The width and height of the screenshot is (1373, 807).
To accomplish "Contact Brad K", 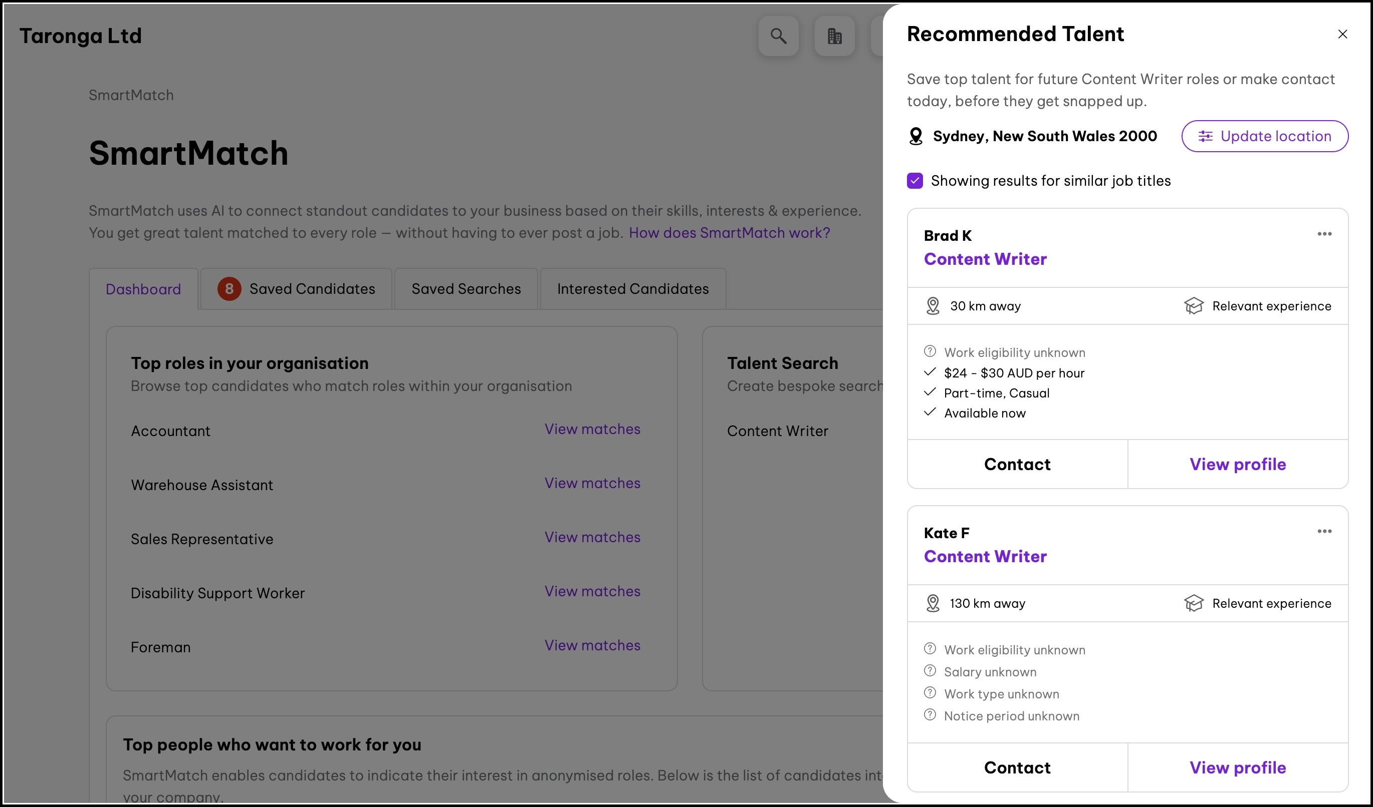I will click(x=1017, y=464).
